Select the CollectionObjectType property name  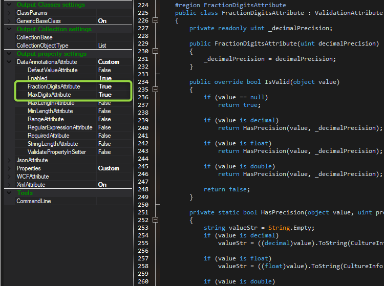(42, 46)
